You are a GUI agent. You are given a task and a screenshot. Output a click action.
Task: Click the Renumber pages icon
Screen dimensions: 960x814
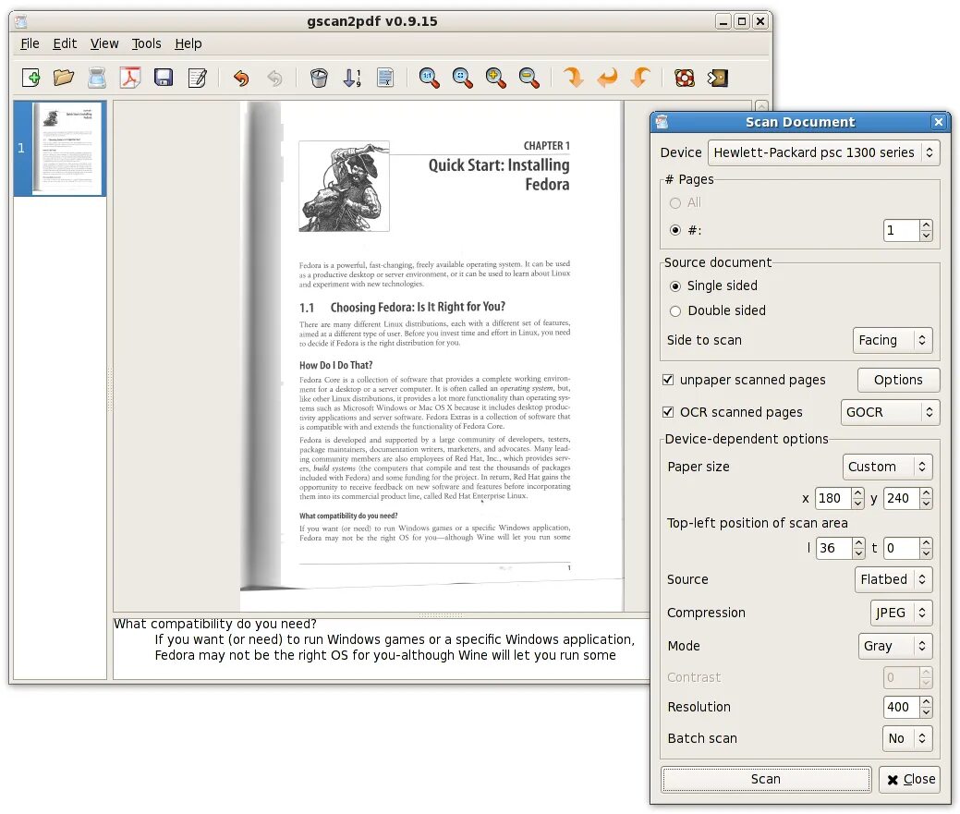[352, 78]
